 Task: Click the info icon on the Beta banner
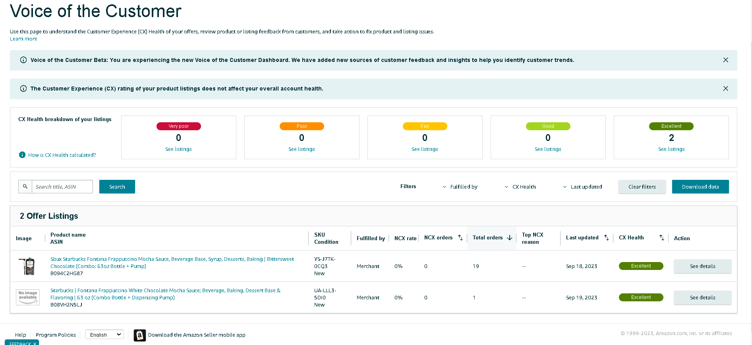tap(23, 60)
